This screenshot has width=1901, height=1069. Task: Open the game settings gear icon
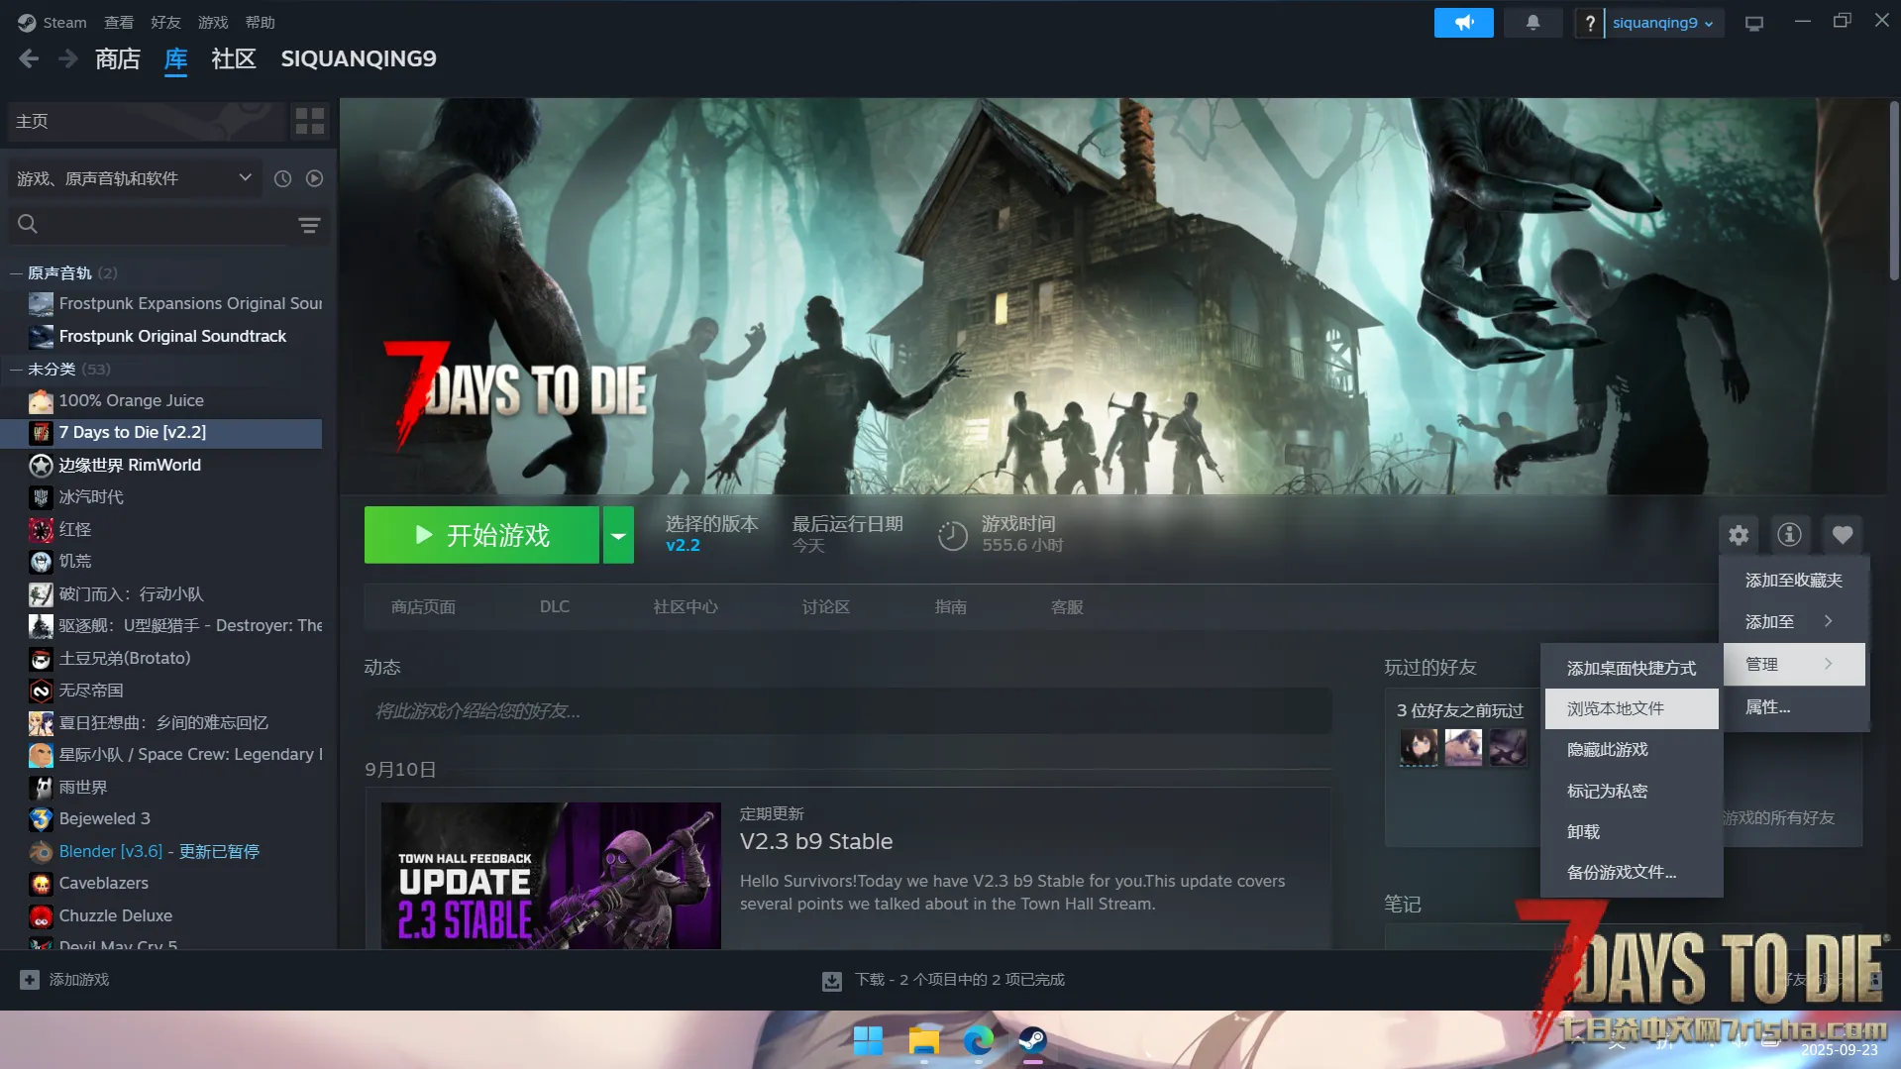[1738, 535]
